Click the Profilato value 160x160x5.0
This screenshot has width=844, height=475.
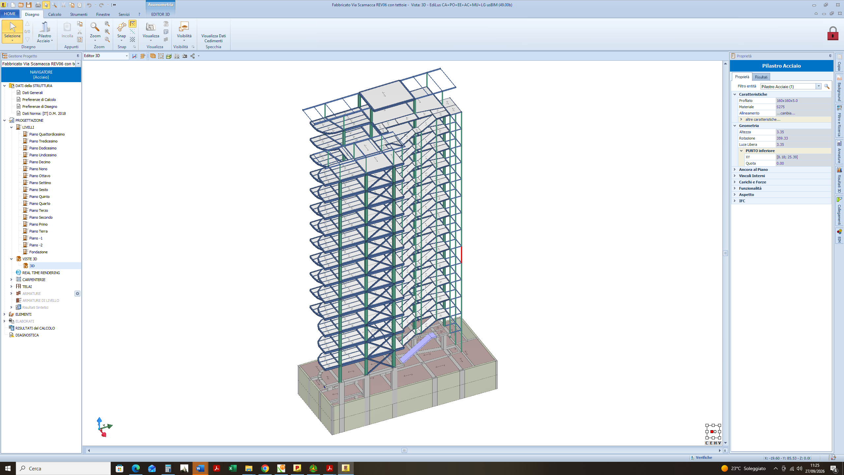click(x=803, y=101)
